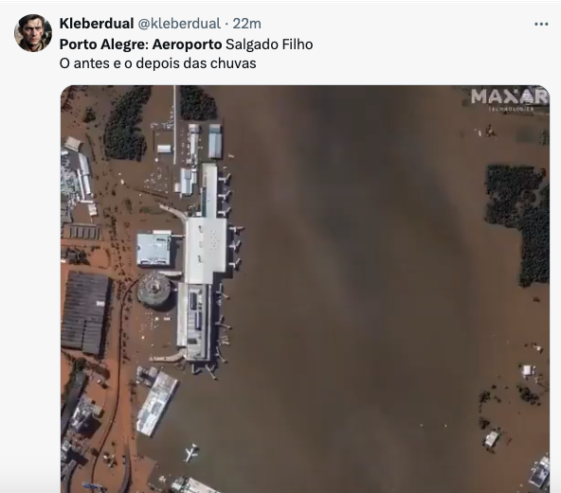Open the Kleberdual display name link
561x493 pixels.
97,24
